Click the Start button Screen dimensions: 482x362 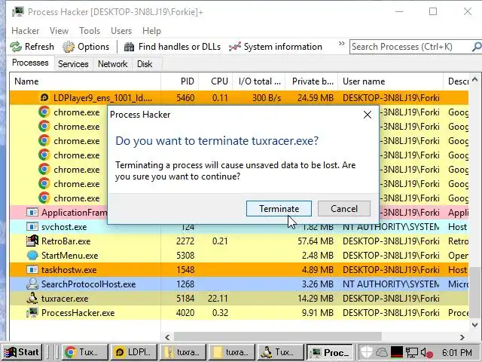coord(22,352)
